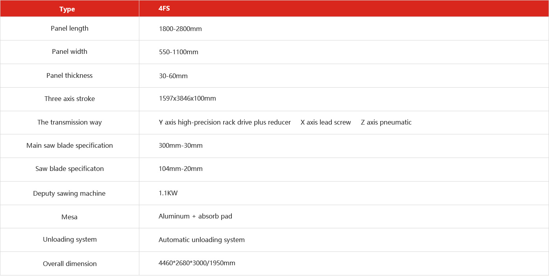Select the '30-60mm' thickness value
The image size is (549, 279).
click(173, 76)
